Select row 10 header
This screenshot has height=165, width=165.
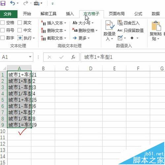pyautogui.click(x=3, y=131)
